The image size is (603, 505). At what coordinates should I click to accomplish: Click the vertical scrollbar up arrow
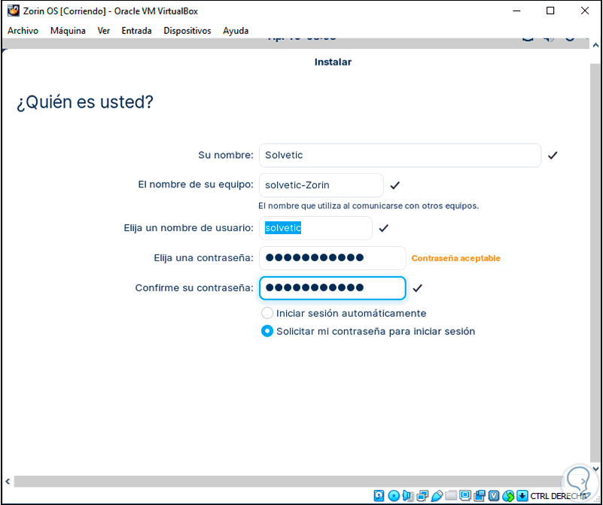(x=595, y=45)
